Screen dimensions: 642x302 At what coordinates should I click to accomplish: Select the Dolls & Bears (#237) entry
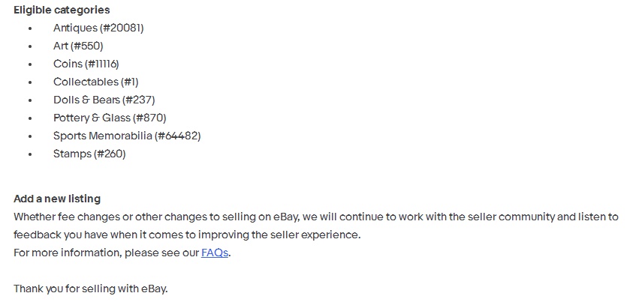(x=104, y=100)
